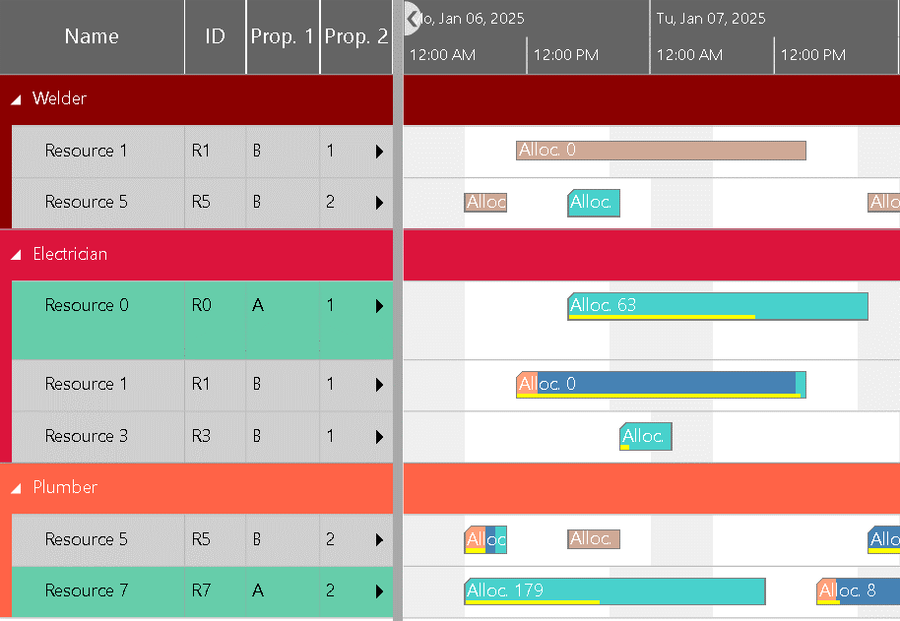Viewport: 900px width, 621px height.
Task: Collapse the Welder group
Action: coord(14,98)
